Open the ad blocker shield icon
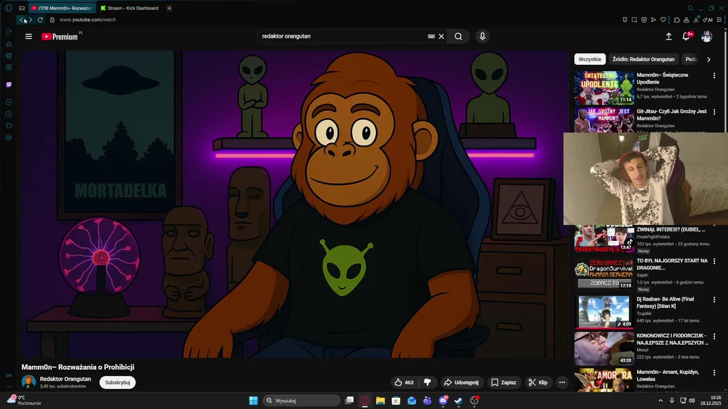 tap(644, 20)
